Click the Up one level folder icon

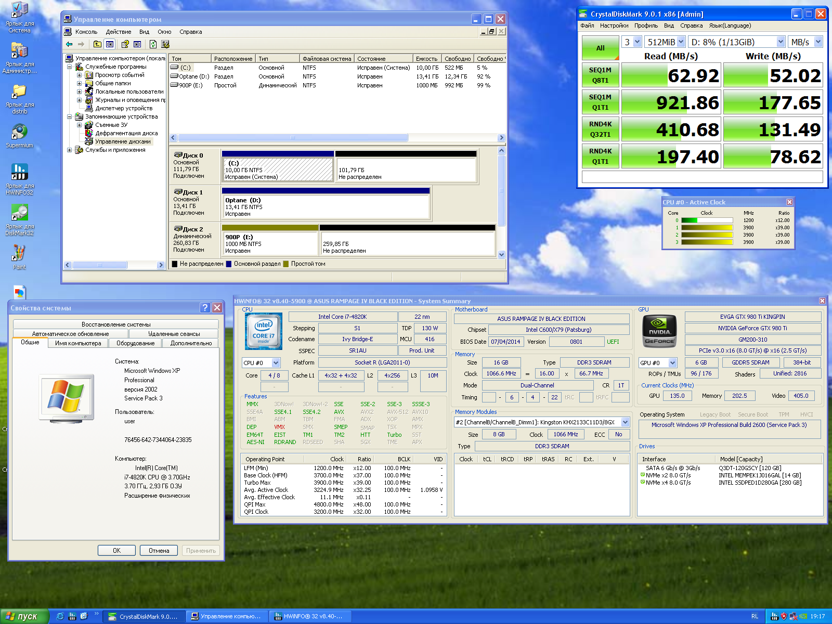(x=97, y=44)
